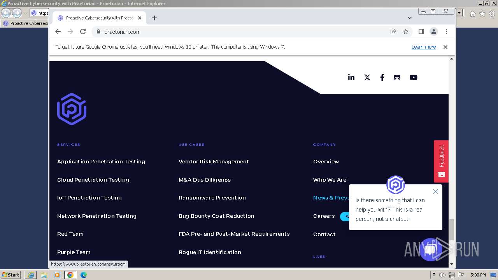Image resolution: width=498 pixels, height=280 pixels.
Task: Open the chat bubble launcher
Action: pos(431,250)
